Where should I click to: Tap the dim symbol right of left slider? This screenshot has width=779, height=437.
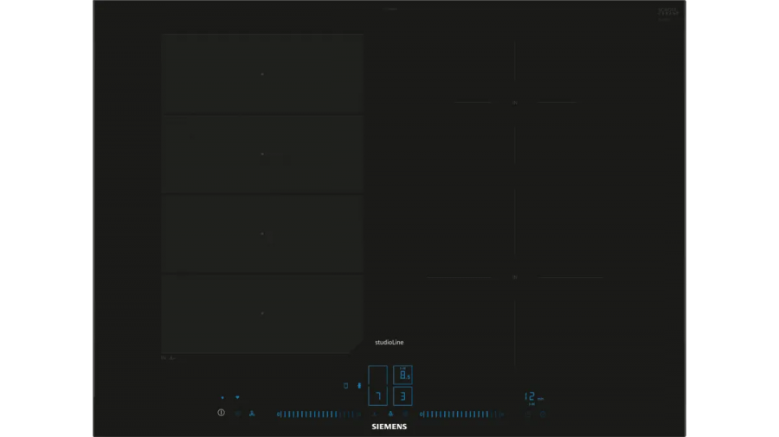pos(375,414)
